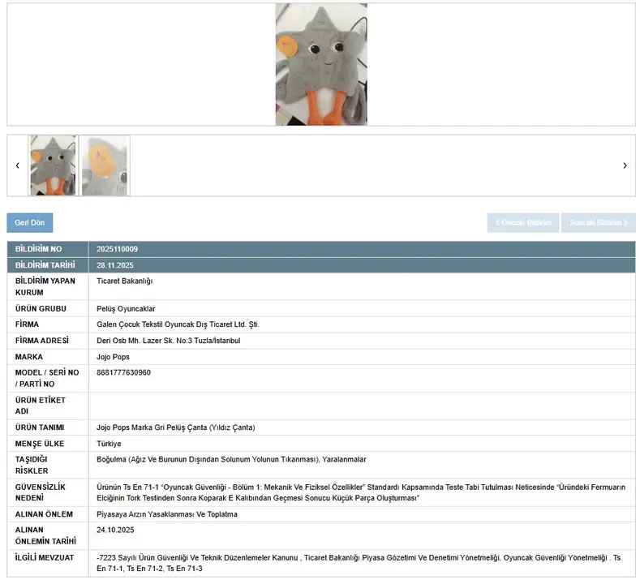Click the model serial number 8681777630960
Image resolution: width=640 pixels, height=584 pixels.
123,373
